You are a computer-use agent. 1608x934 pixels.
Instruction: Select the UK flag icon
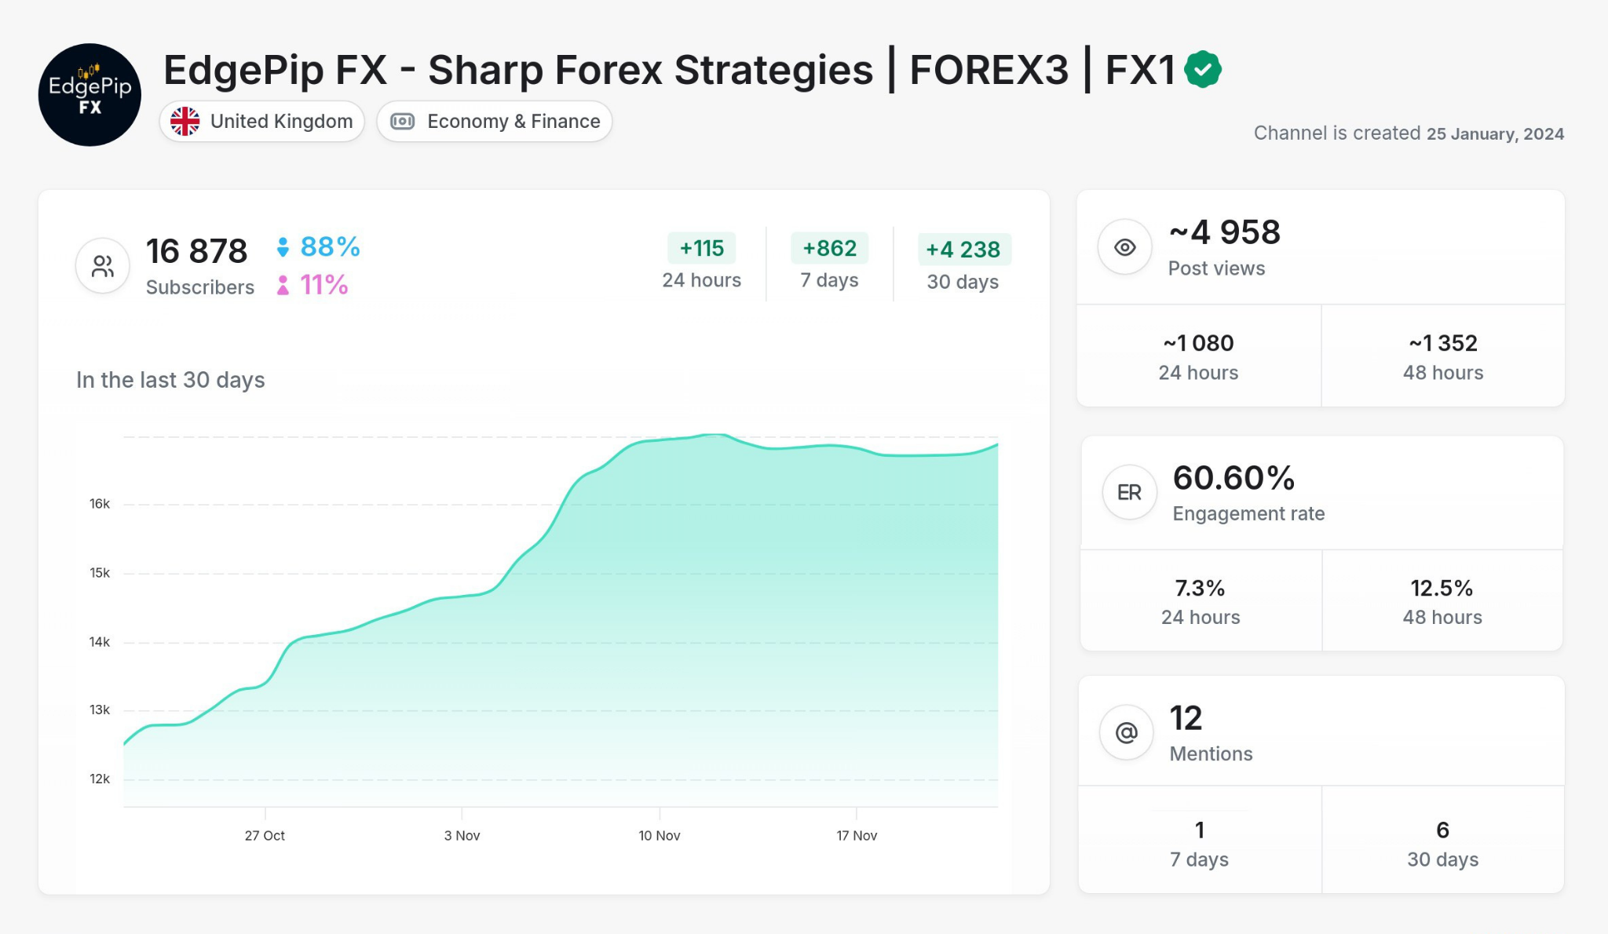(185, 121)
